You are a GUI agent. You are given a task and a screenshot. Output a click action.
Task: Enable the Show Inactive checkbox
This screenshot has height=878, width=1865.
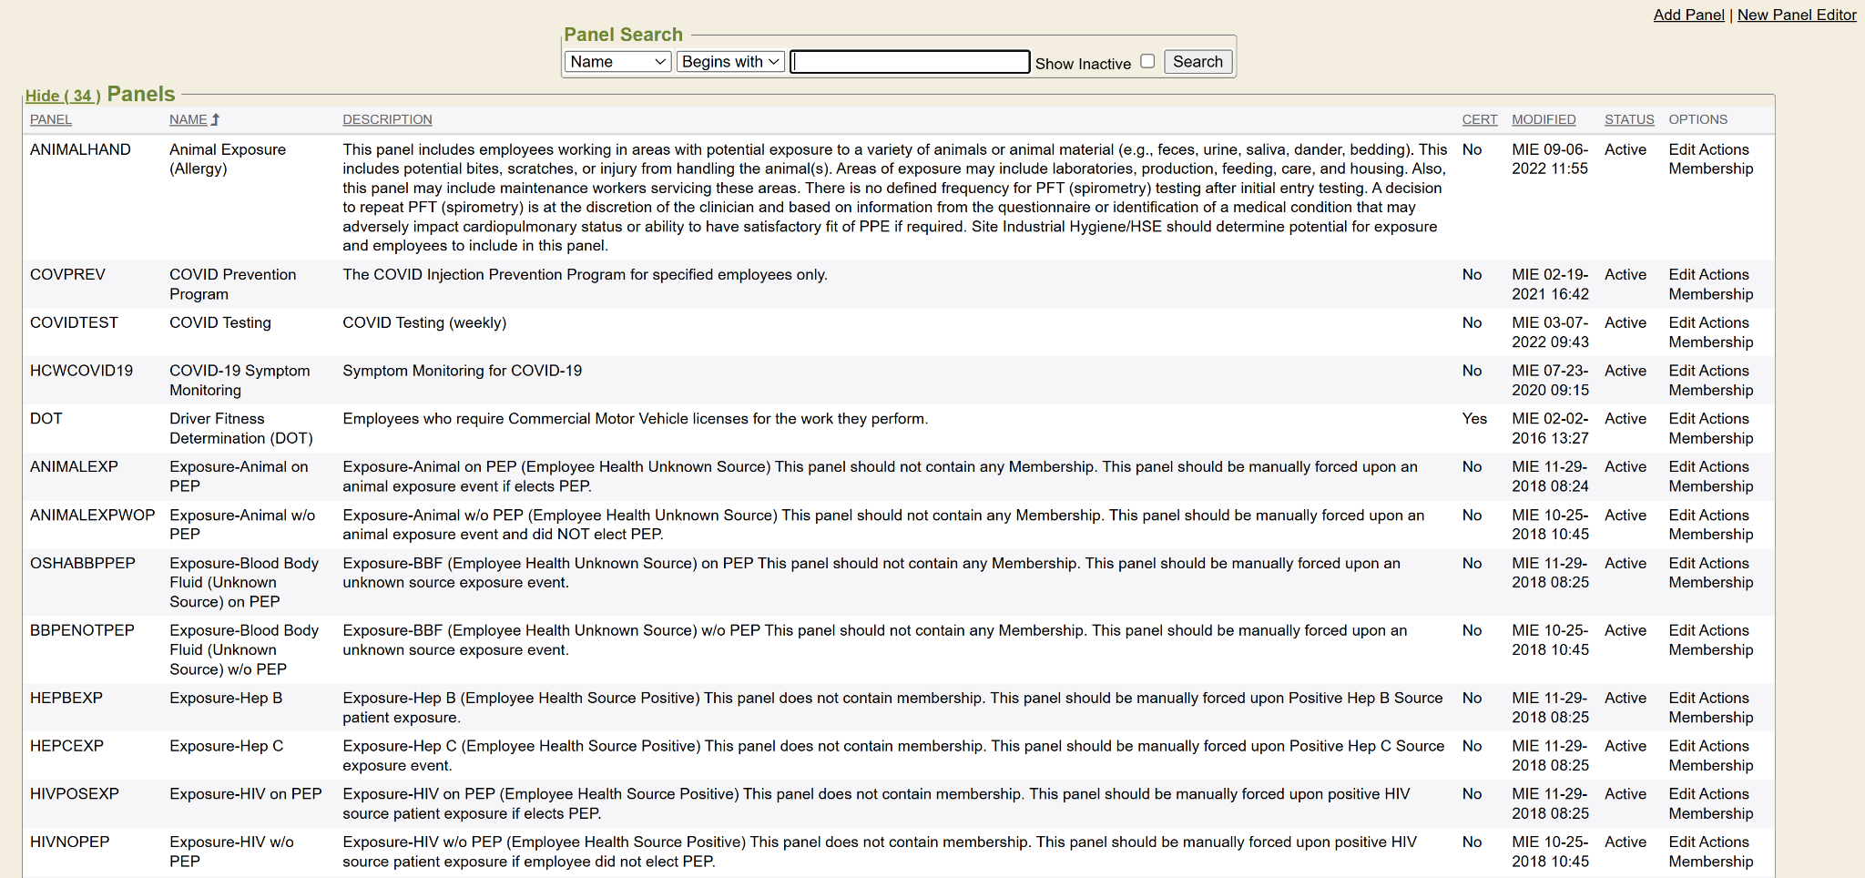[x=1147, y=61]
